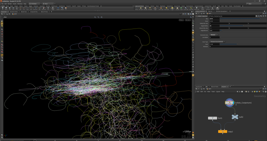Select the Grid shelf tool
267x141 pixels.
[x=17, y=8]
